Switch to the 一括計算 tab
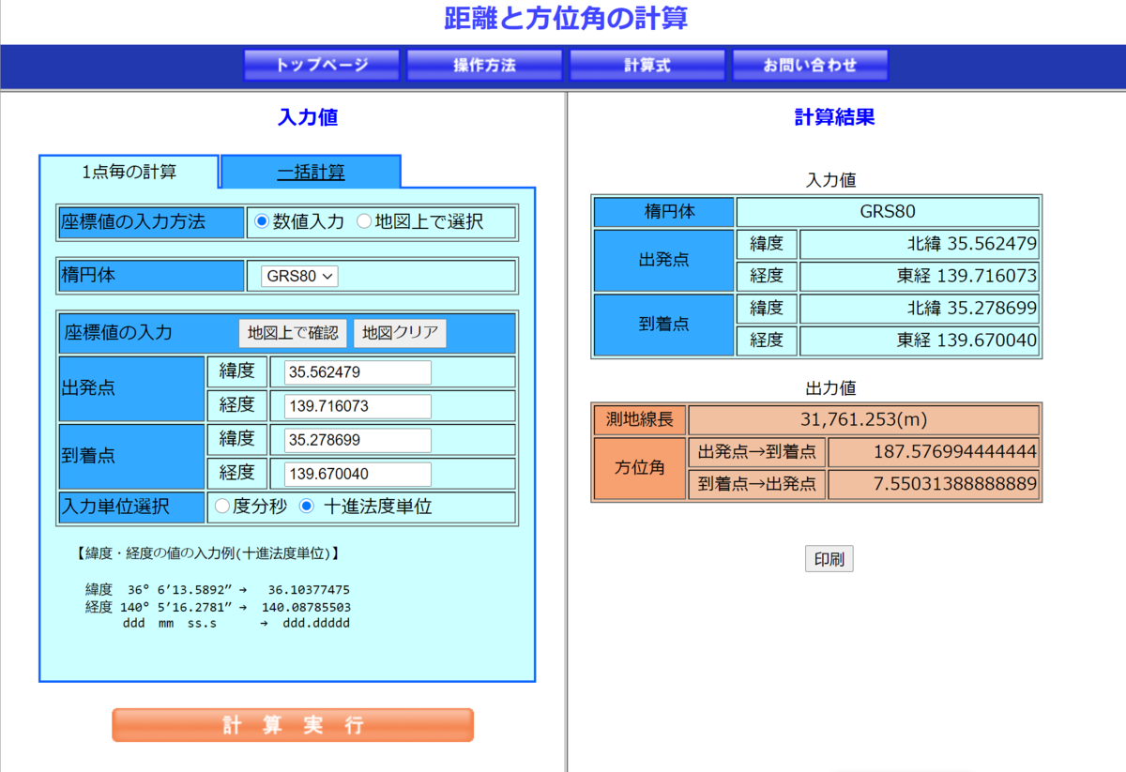Screen dimensions: 1126x772 [x=311, y=173]
